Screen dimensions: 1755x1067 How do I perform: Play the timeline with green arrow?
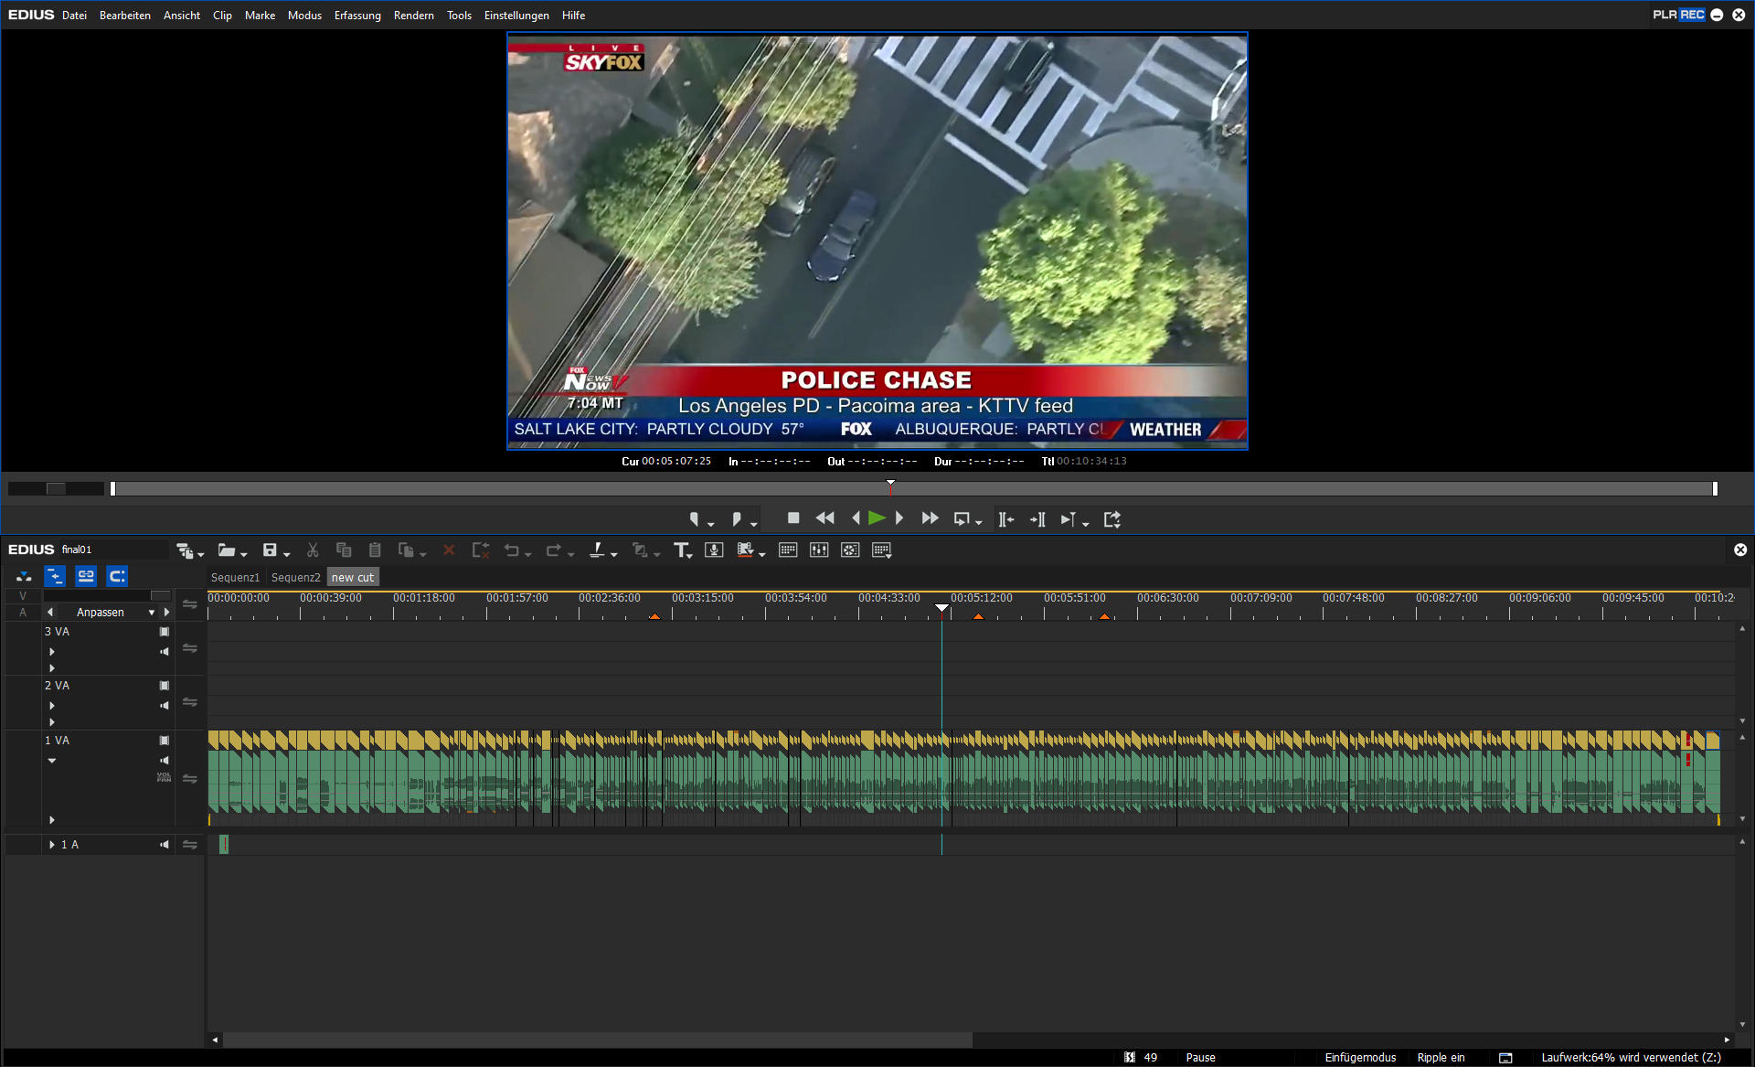pos(877,517)
